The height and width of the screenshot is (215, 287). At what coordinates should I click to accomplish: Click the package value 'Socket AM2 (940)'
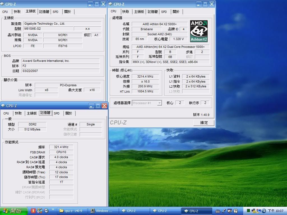point(159,34)
